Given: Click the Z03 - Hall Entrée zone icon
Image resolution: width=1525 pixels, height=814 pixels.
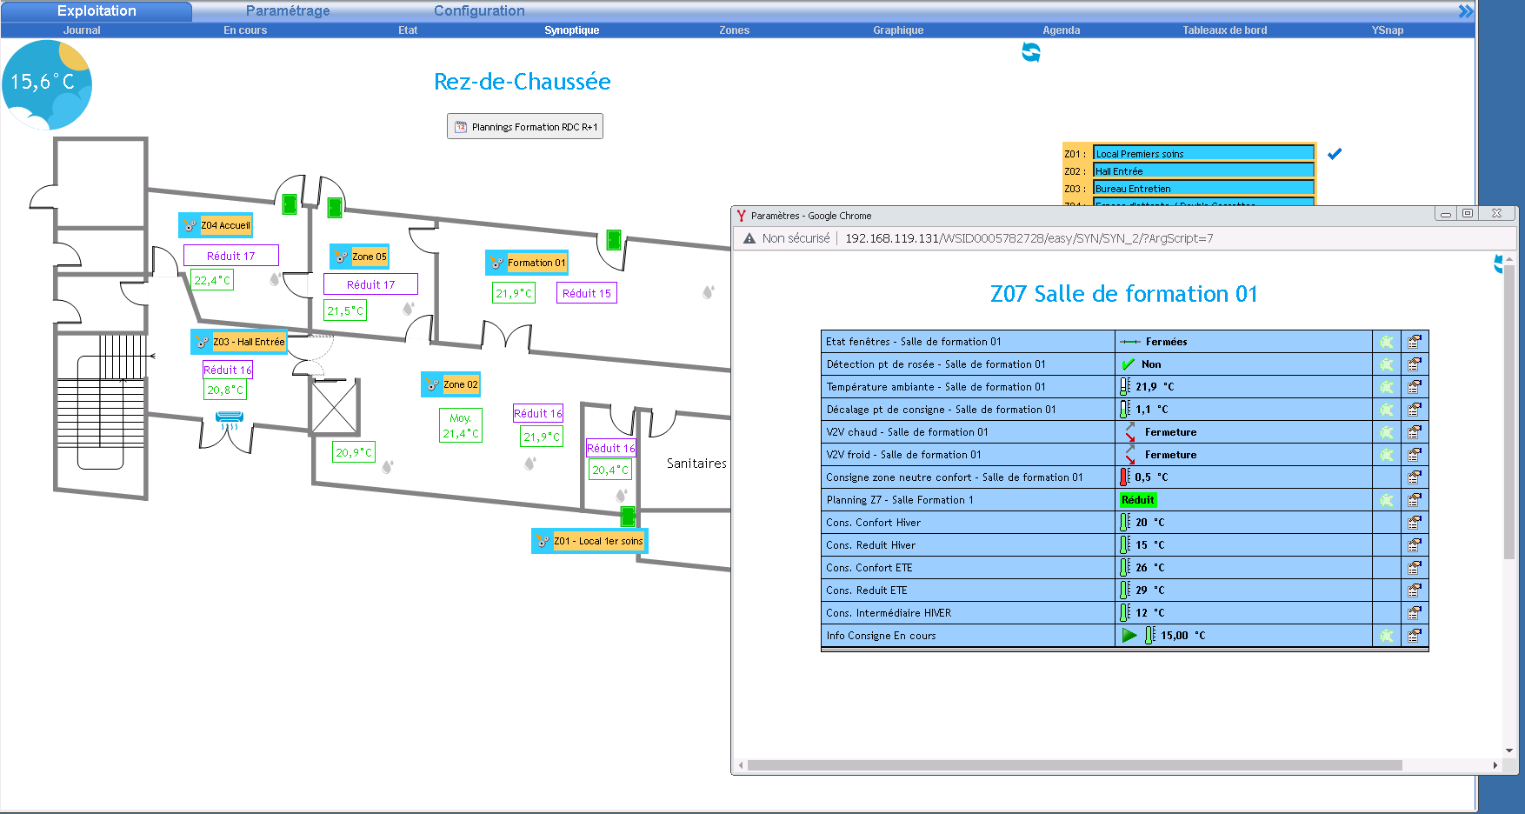Looking at the screenshot, I should tap(202, 342).
